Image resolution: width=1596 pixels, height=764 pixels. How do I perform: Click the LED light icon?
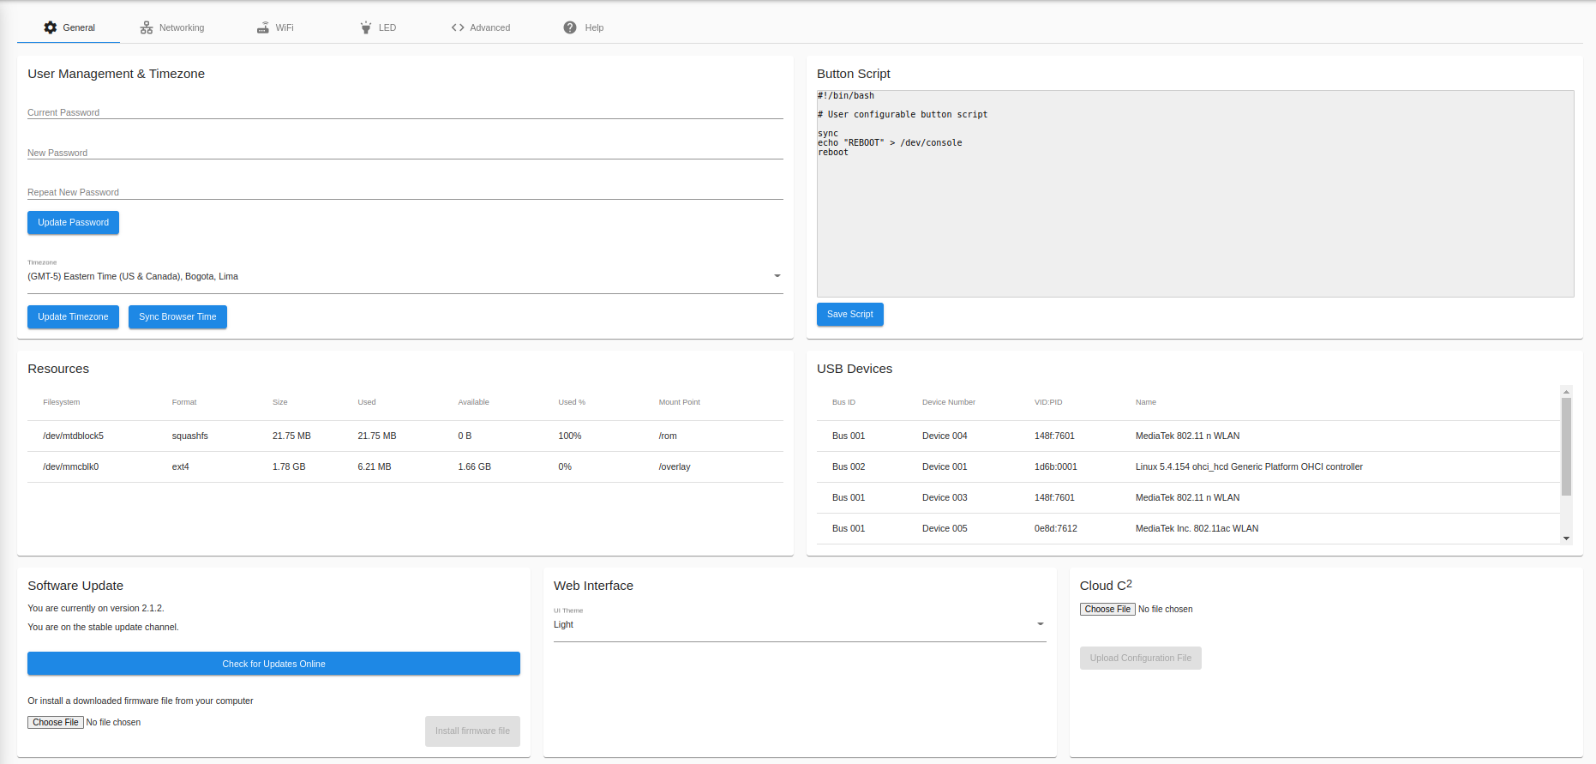point(366,27)
